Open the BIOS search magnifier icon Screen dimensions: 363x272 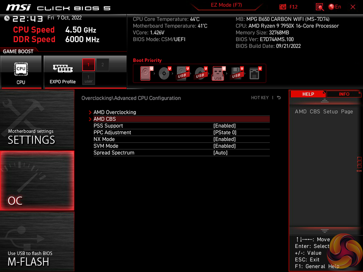319,7
